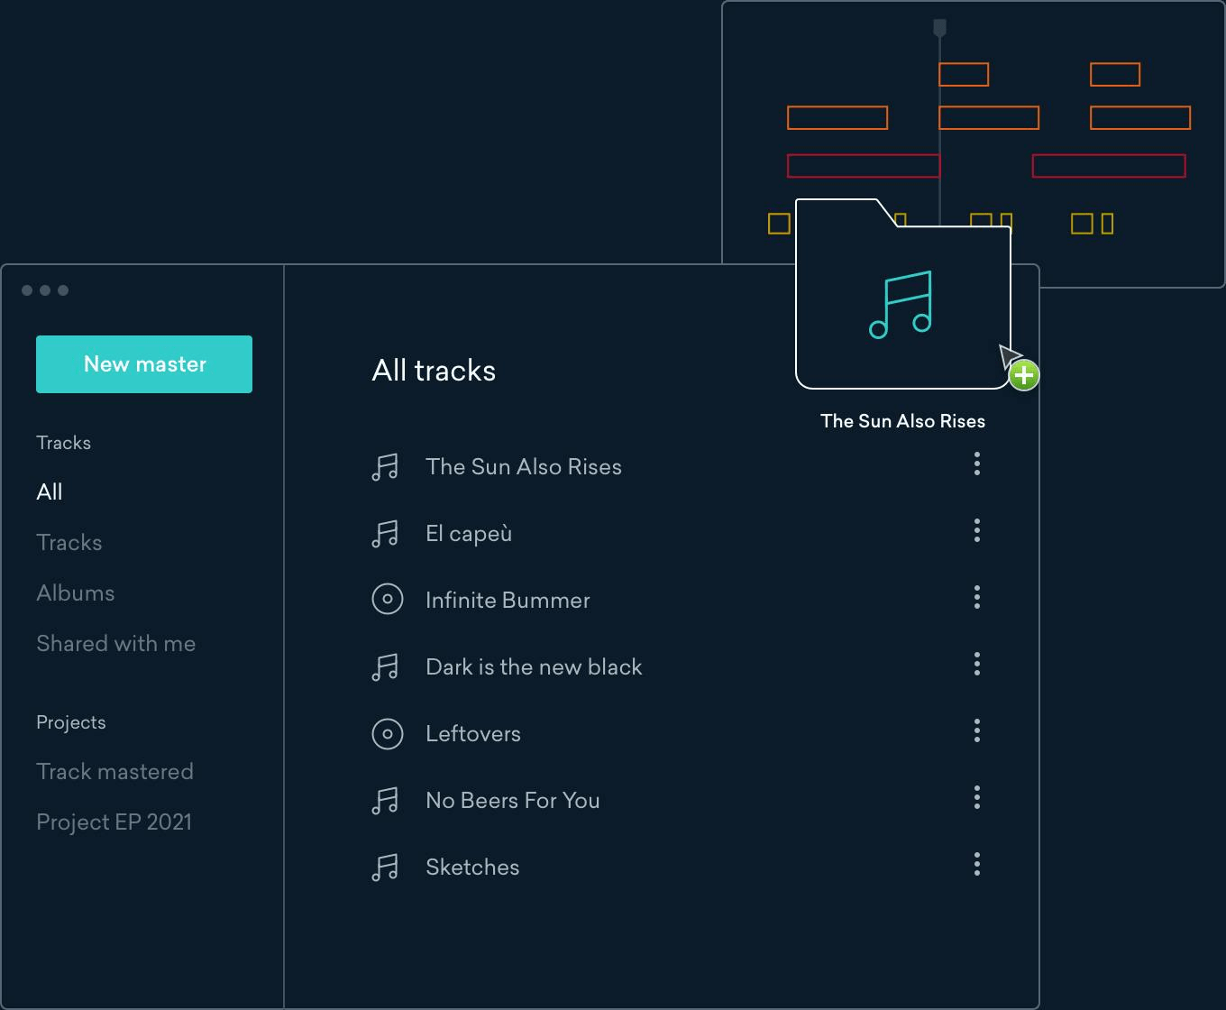Image resolution: width=1226 pixels, height=1010 pixels.
Task: Click the dragged music folder thumbnail
Action: pyautogui.click(x=902, y=294)
